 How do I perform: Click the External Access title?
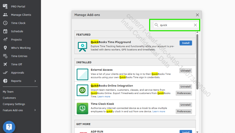pos(102,70)
